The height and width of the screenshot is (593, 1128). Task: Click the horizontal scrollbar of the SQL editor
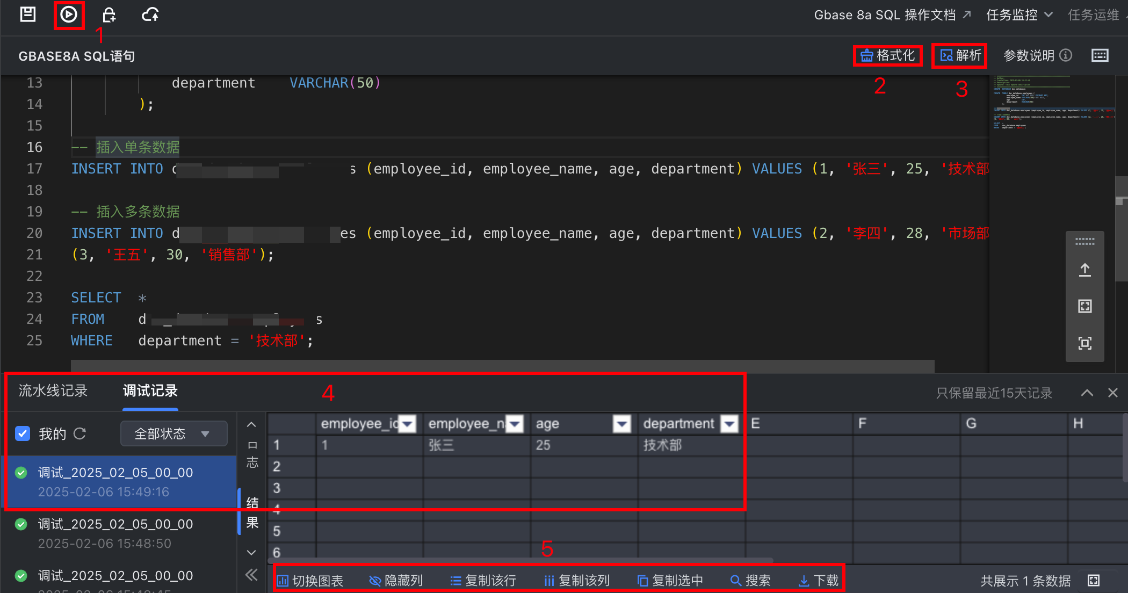[x=502, y=366]
